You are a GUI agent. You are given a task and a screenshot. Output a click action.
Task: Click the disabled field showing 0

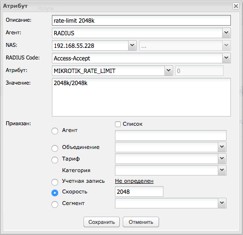pyautogui.click(x=199, y=71)
